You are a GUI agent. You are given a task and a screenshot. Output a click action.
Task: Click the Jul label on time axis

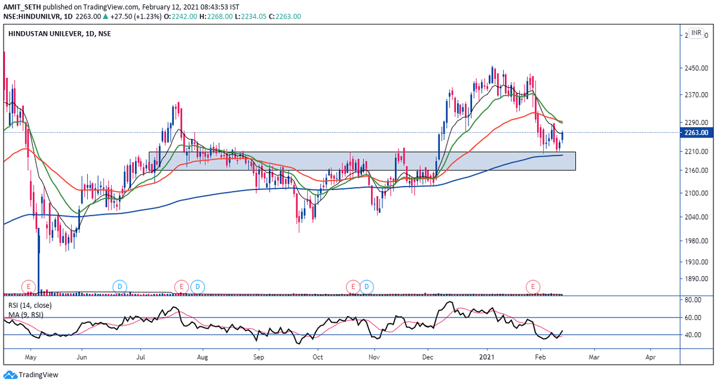[141, 356]
